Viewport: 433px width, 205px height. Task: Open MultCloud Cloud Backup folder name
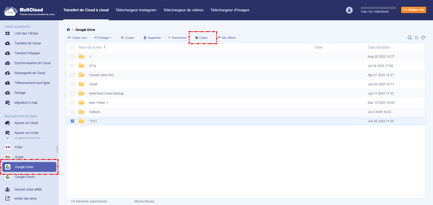[x=106, y=93]
